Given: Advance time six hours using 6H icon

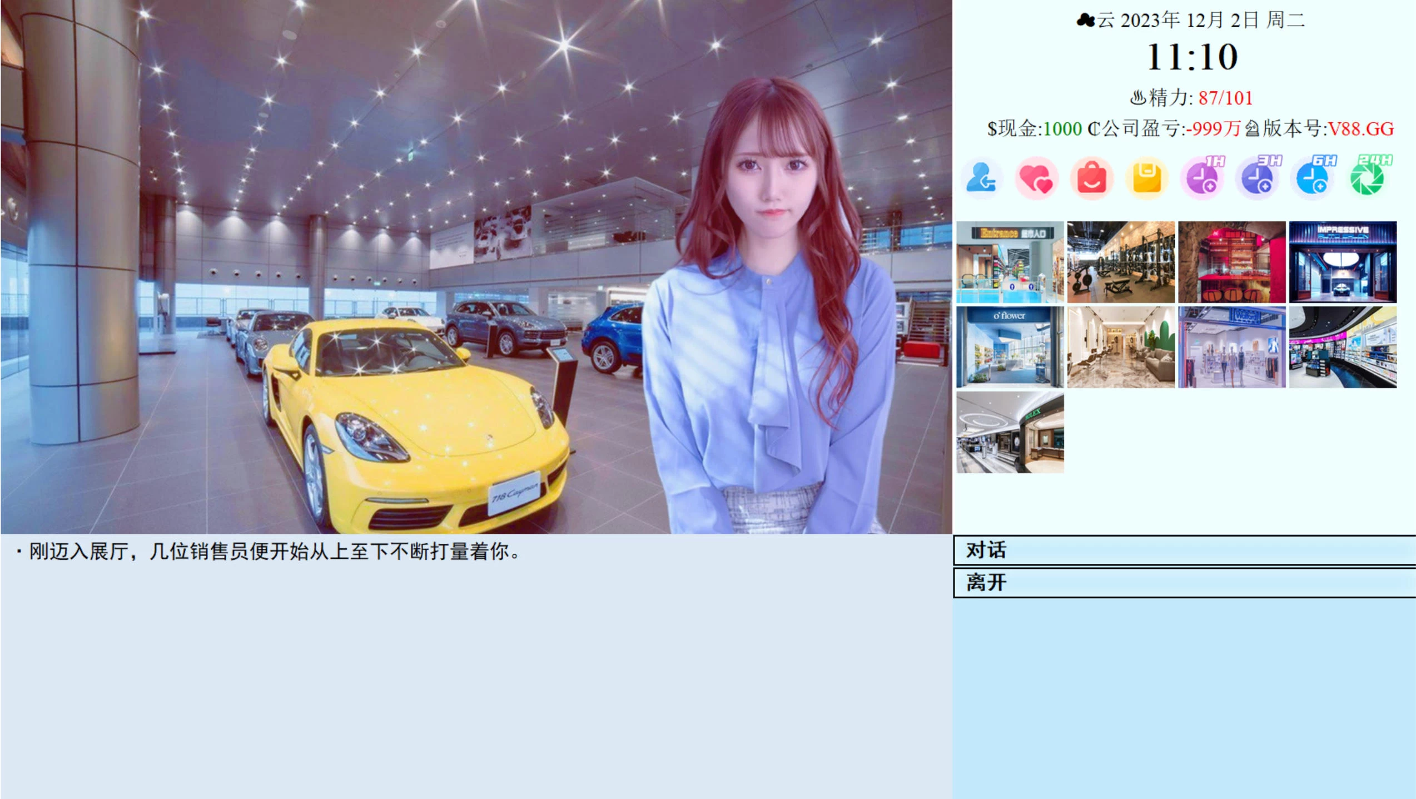Looking at the screenshot, I should [x=1311, y=178].
